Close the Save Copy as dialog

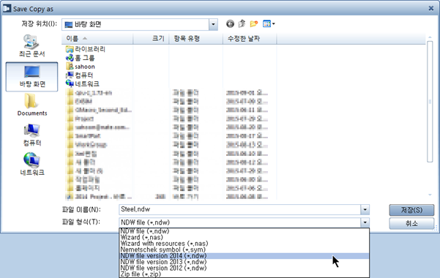pos(430,9)
